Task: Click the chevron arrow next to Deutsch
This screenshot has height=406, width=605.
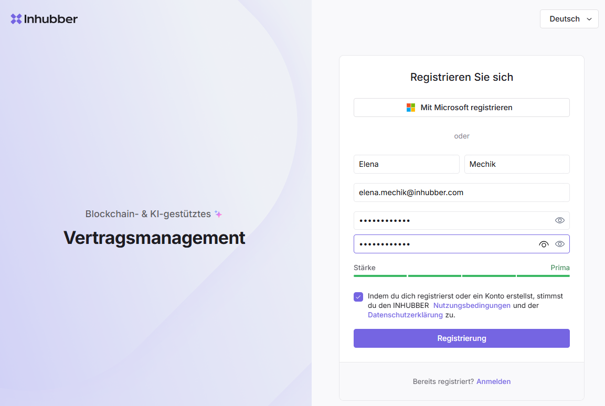Action: [589, 19]
